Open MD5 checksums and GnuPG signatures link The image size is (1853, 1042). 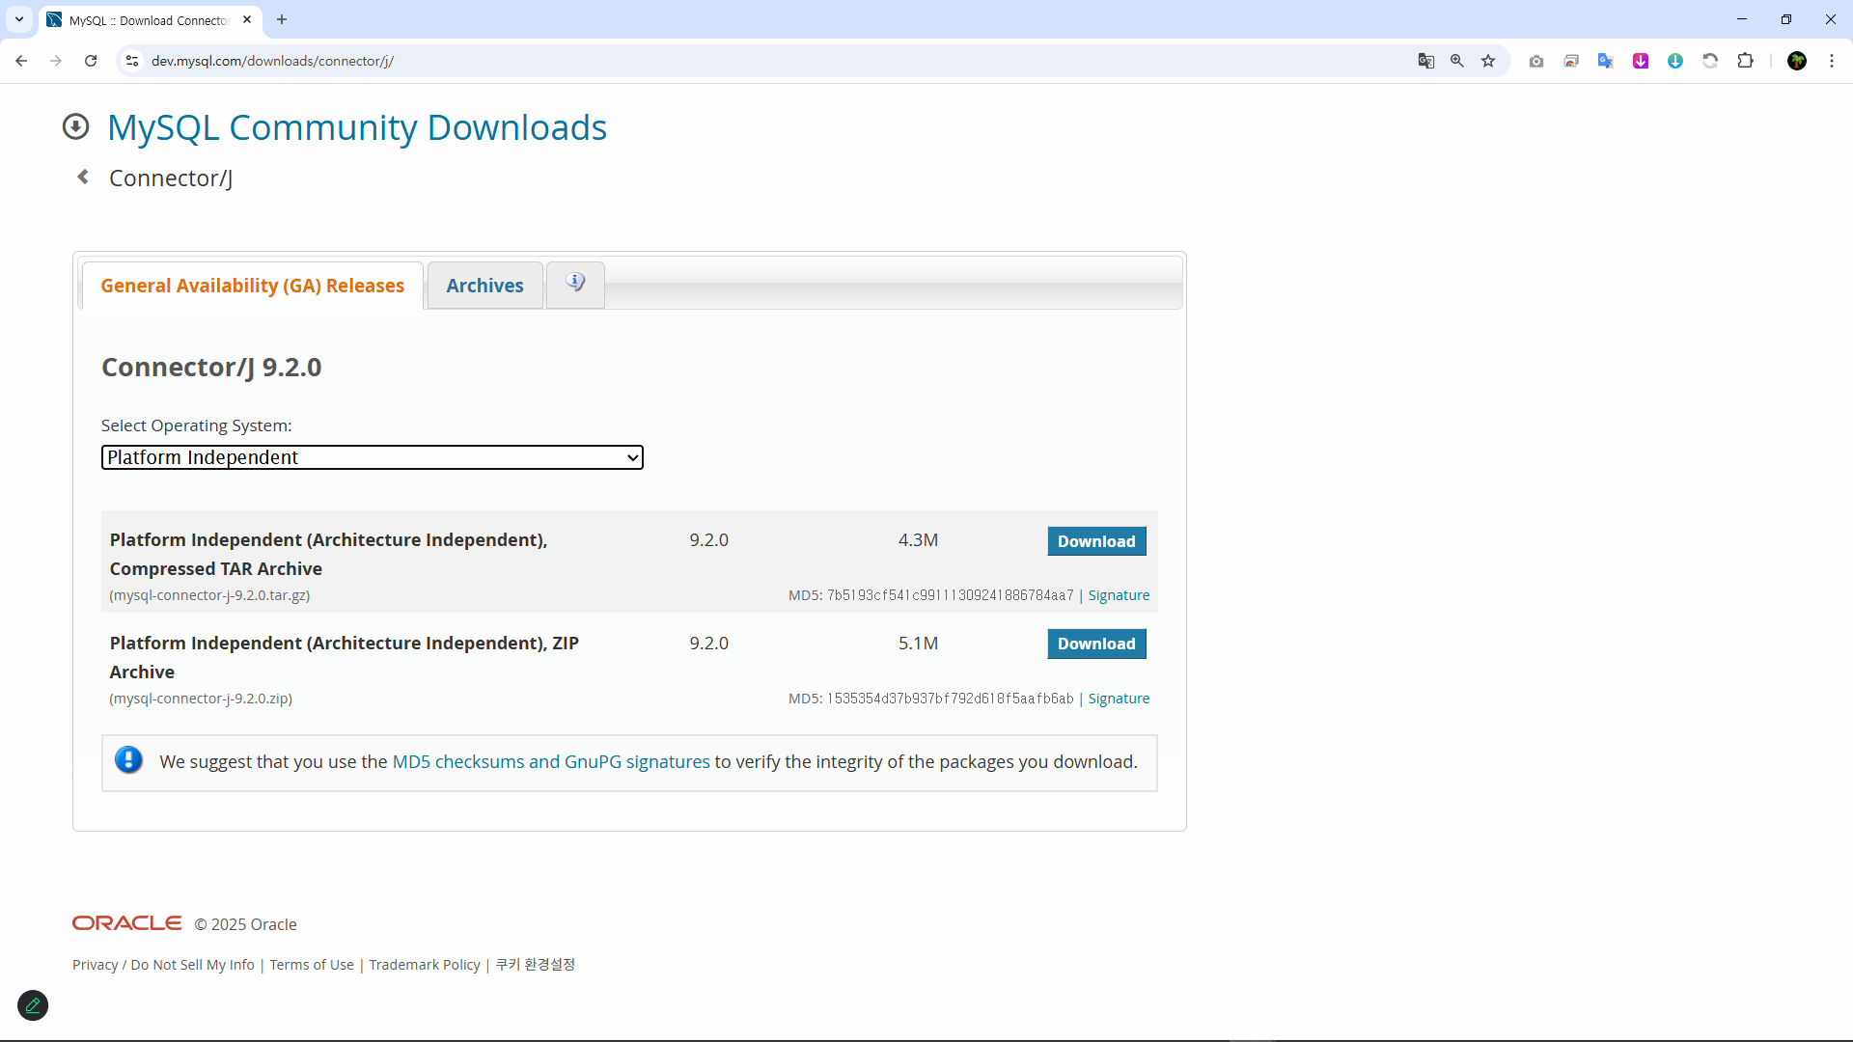(x=551, y=761)
